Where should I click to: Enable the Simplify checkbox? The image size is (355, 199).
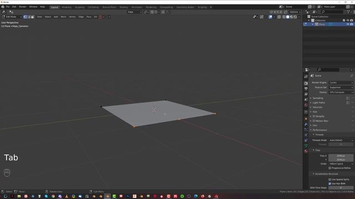point(314,117)
